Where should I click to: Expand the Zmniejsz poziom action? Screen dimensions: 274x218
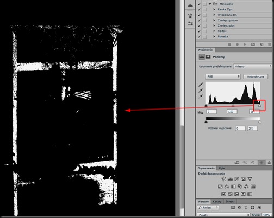(x=214, y=20)
